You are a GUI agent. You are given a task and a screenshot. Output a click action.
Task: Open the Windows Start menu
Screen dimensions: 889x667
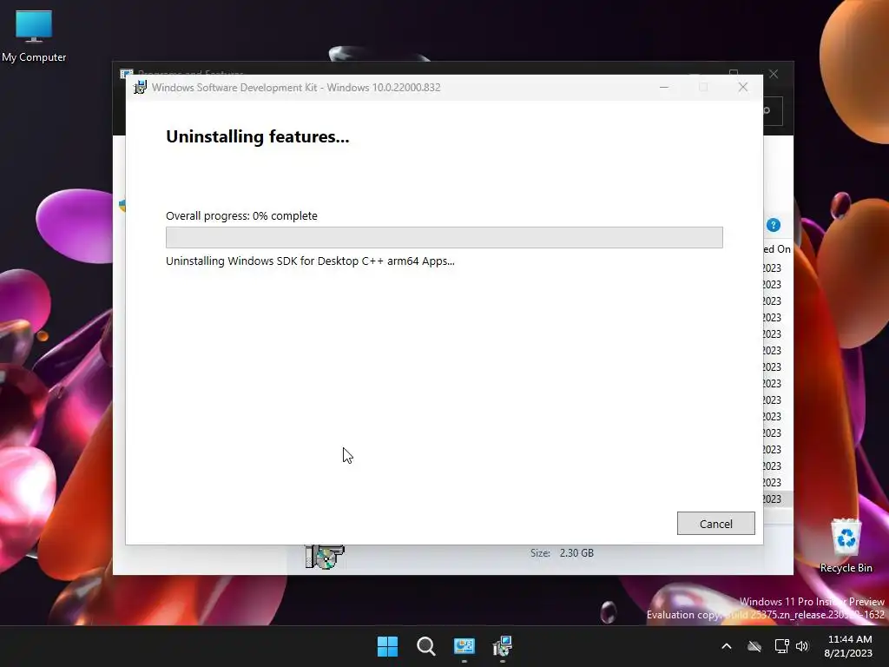(x=388, y=646)
